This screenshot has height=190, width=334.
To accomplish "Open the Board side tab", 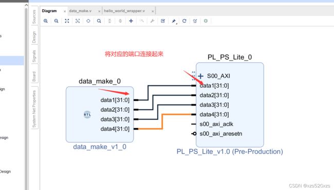I will 34,76.
